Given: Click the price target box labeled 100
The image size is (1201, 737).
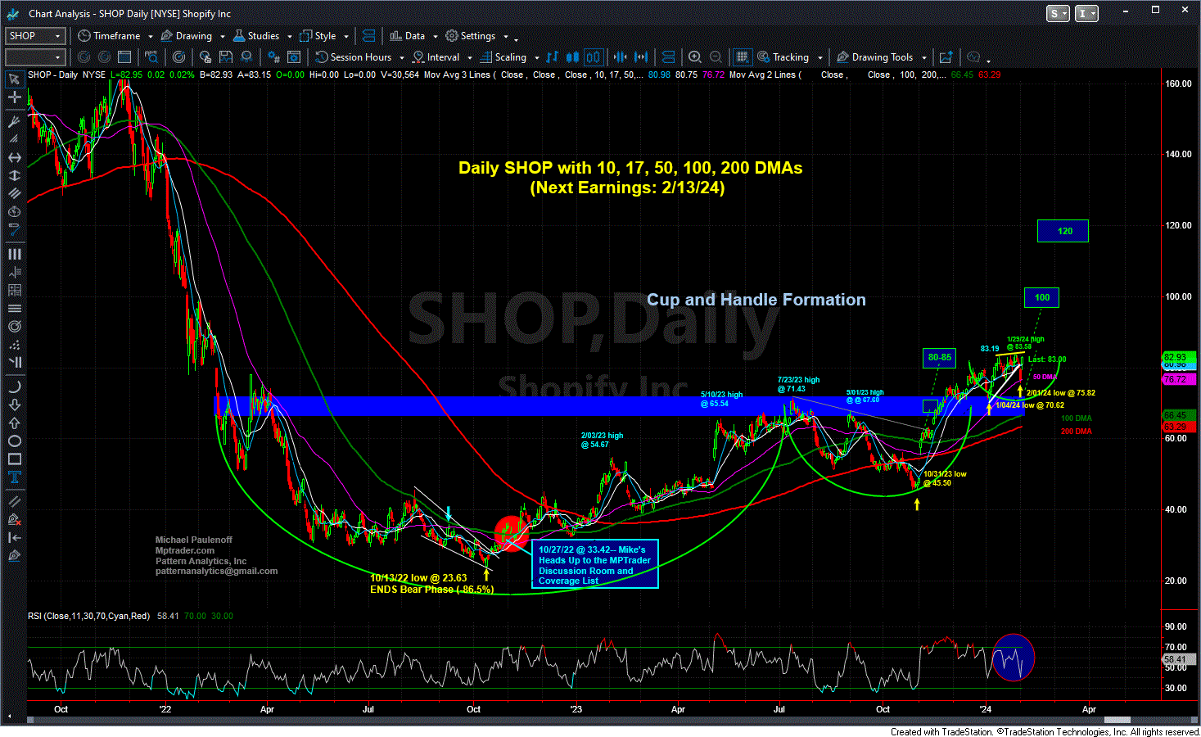Looking at the screenshot, I should pyautogui.click(x=1041, y=297).
